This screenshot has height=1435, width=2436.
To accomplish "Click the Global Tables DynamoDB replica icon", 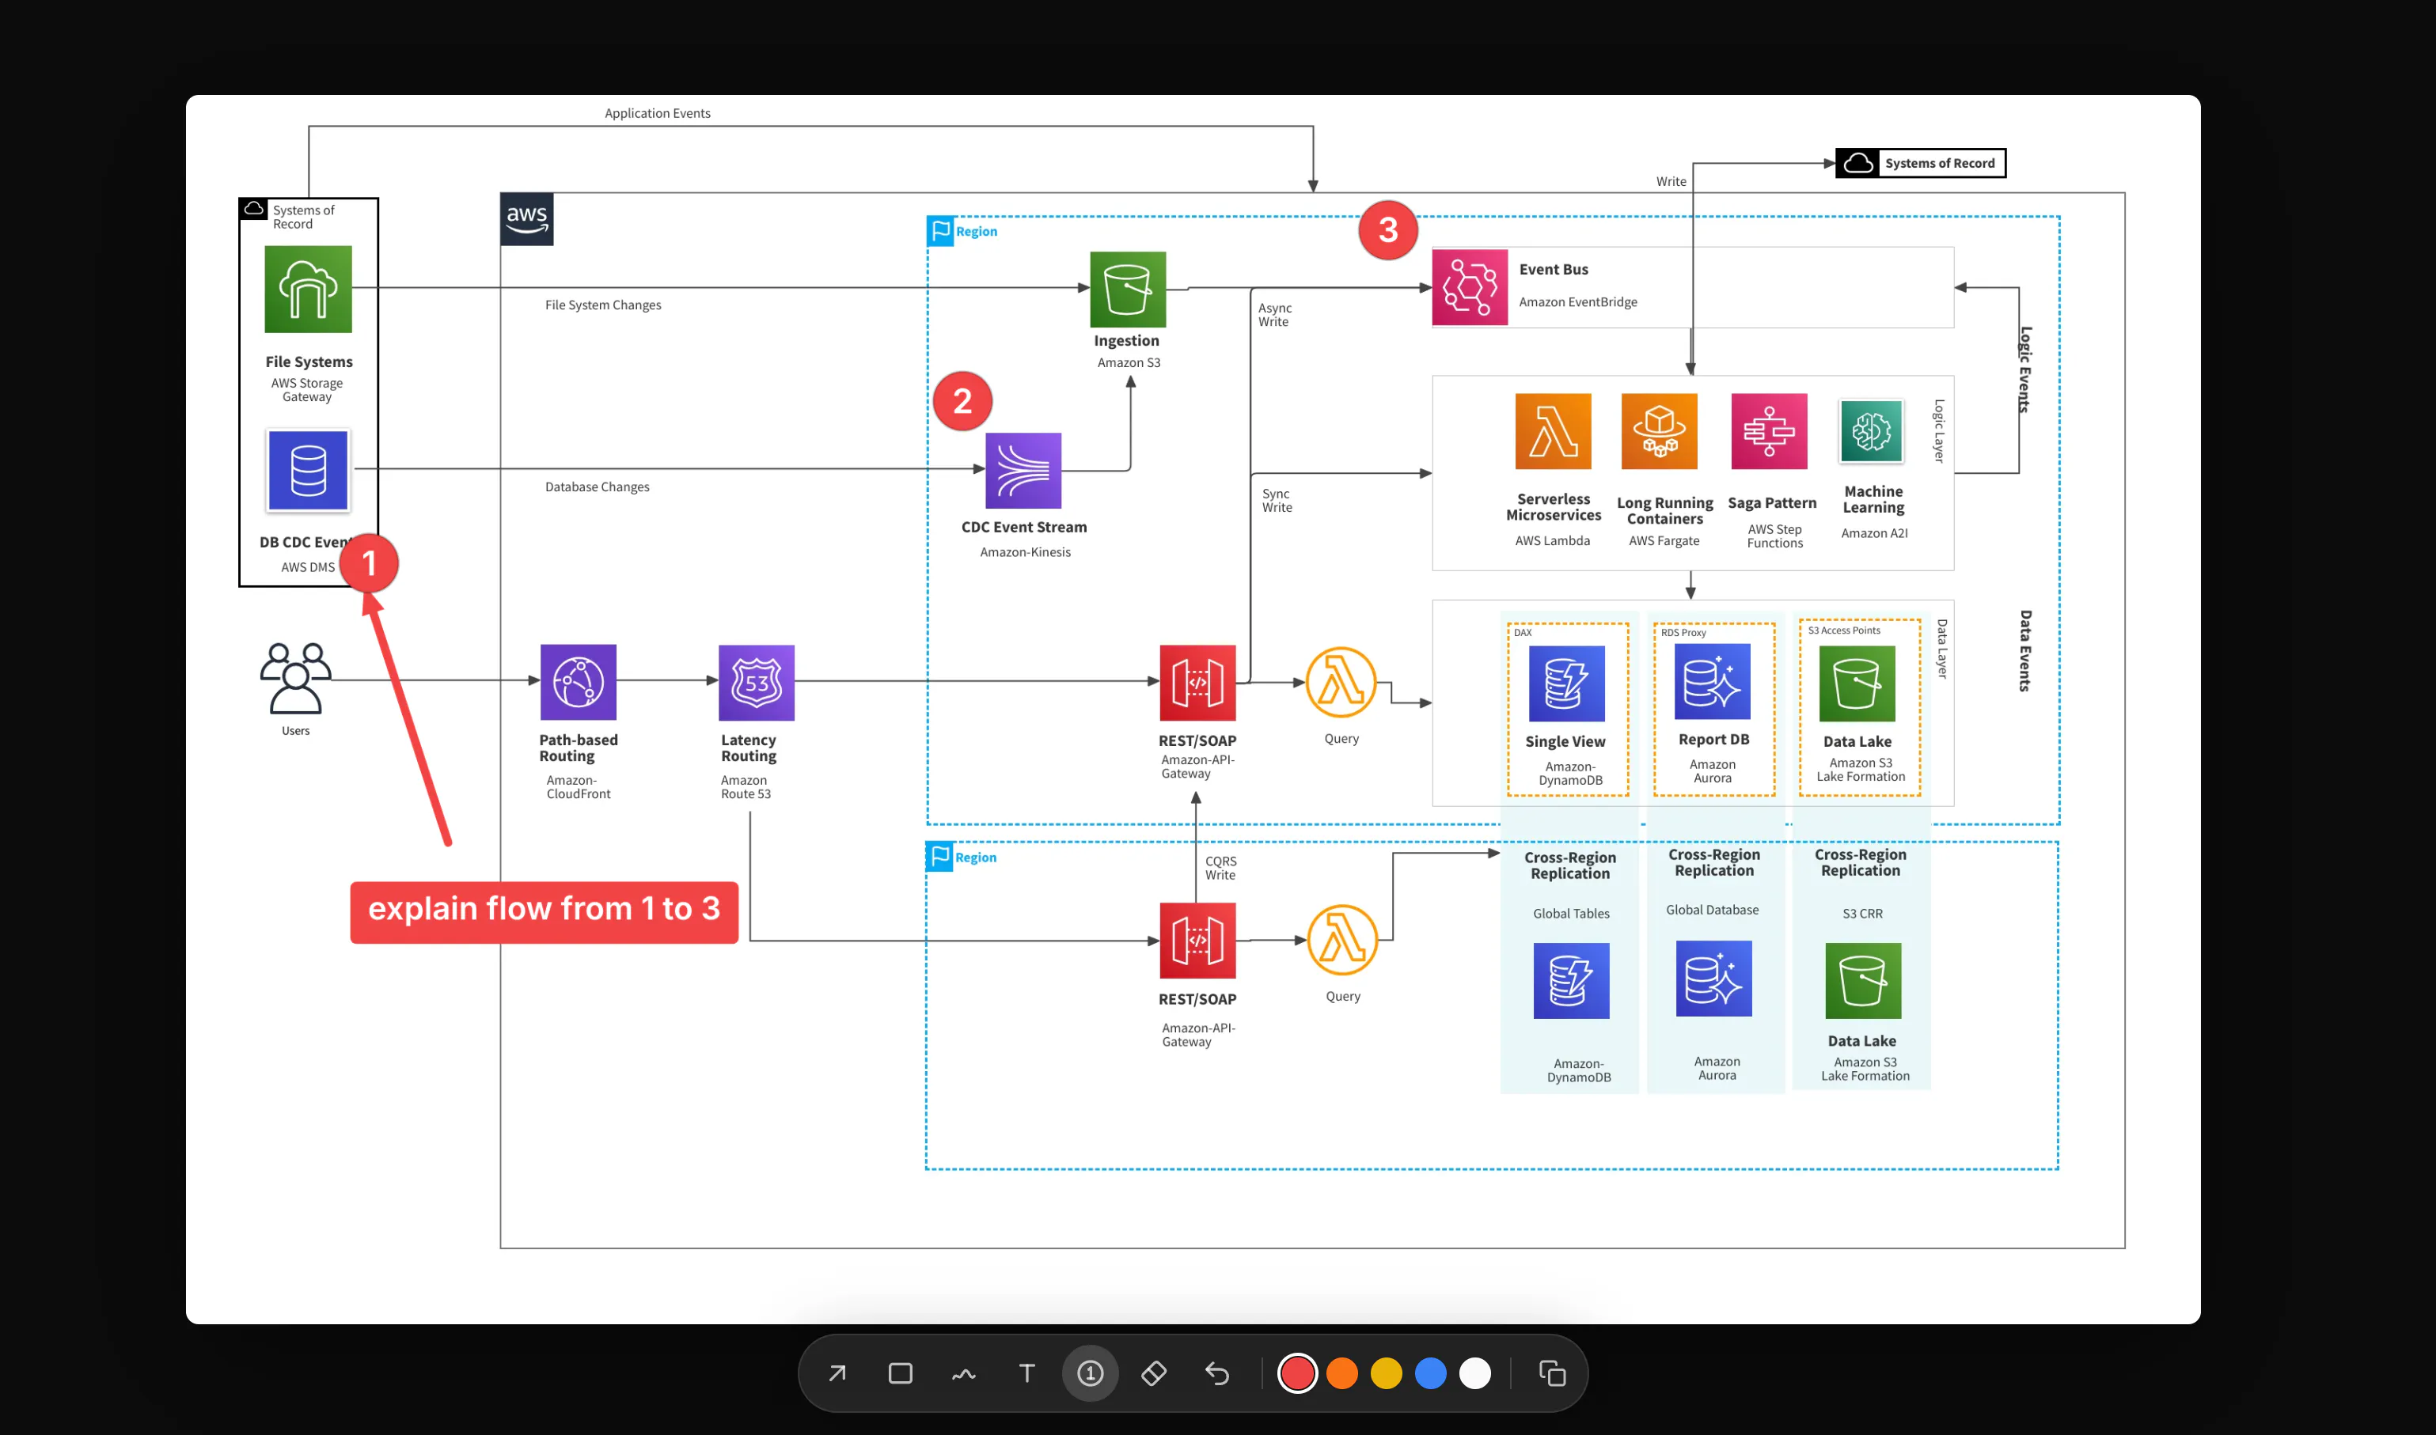I will coord(1572,980).
